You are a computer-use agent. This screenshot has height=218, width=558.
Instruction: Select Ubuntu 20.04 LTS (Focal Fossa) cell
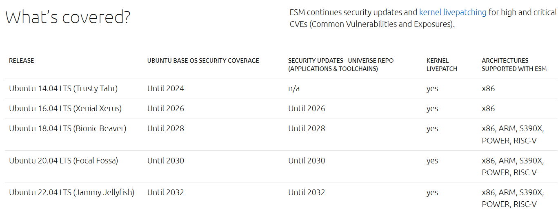(64, 161)
